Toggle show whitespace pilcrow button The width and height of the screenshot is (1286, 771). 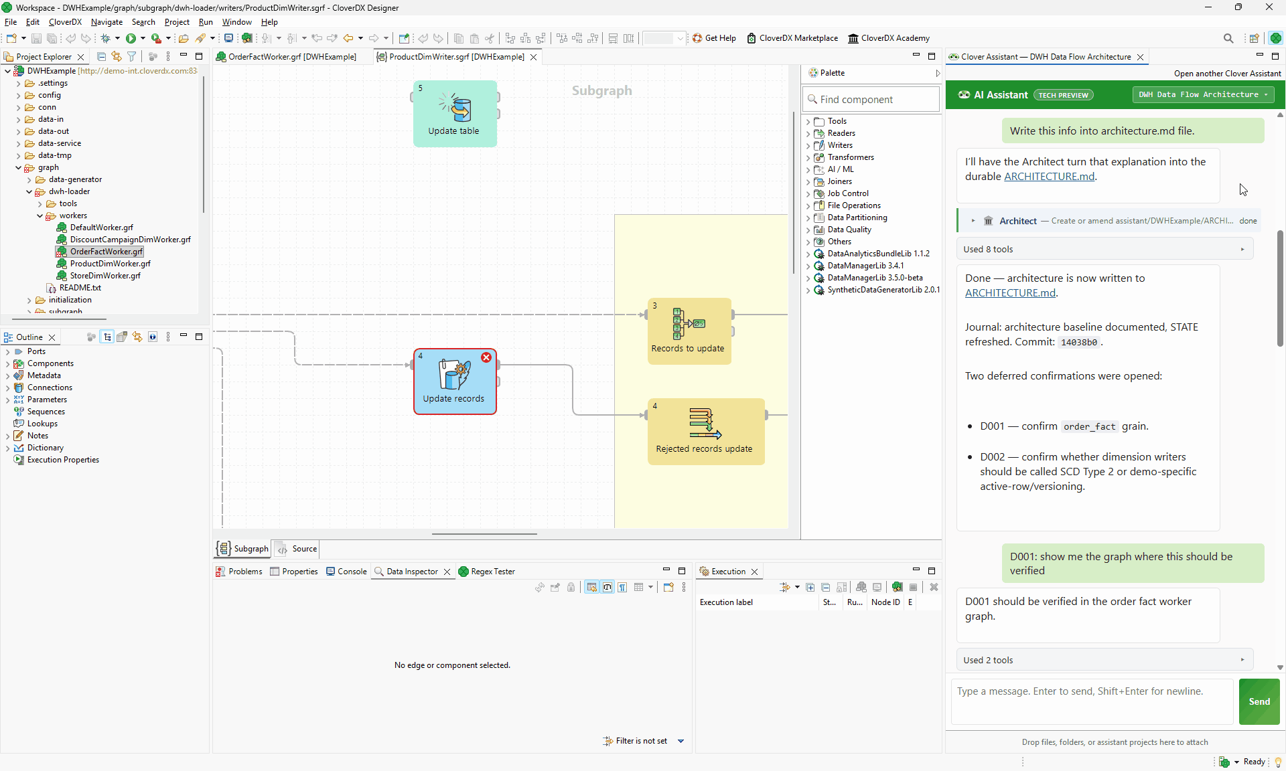[623, 588]
